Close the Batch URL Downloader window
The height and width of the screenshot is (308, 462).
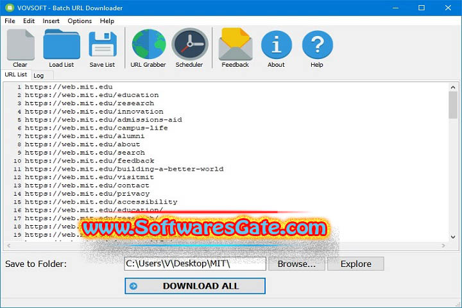tap(448, 8)
